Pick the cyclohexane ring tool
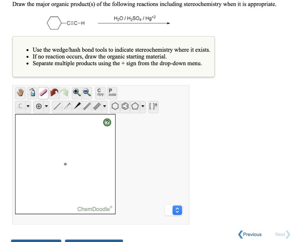The width and height of the screenshot is (300, 242). click(x=115, y=106)
